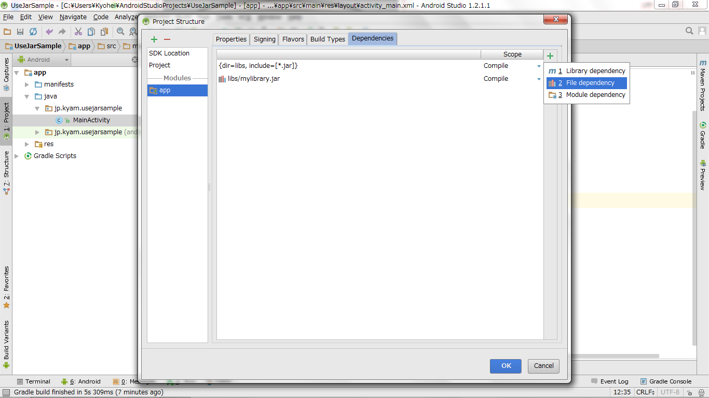
Task: Click the Copy toolbar icon
Action: 91,32
